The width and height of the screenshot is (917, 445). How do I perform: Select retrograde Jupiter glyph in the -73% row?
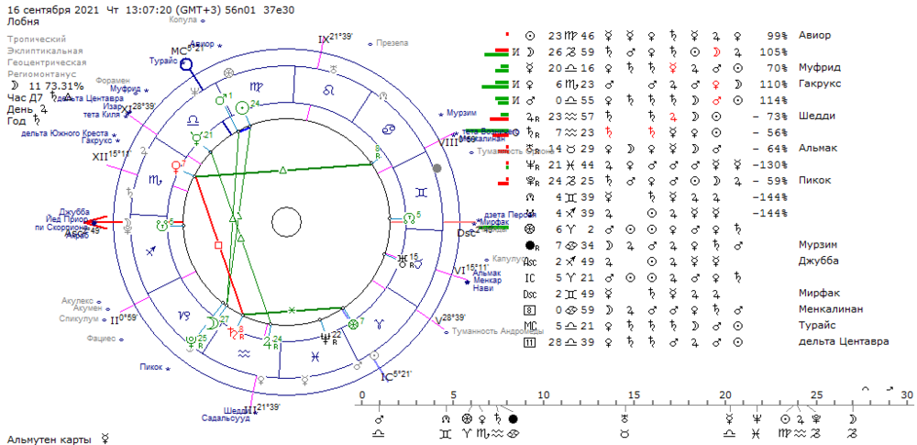click(x=532, y=116)
